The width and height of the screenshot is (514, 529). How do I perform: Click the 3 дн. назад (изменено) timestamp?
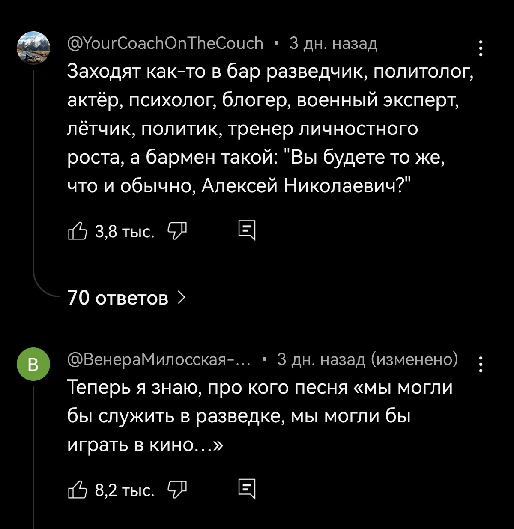(367, 359)
